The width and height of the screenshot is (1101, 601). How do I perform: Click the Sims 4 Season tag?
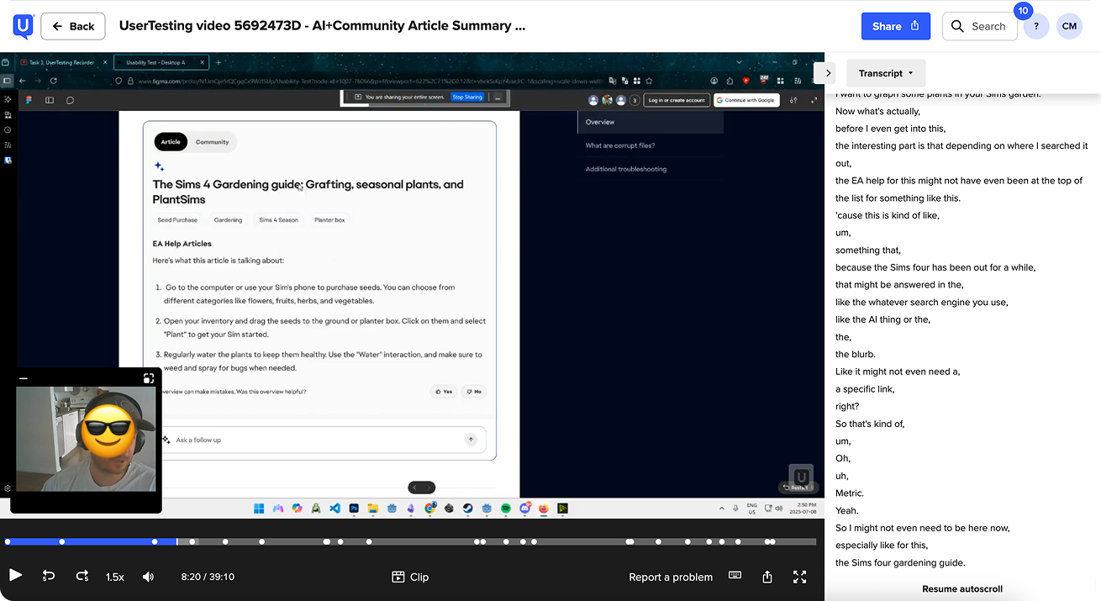coord(278,220)
